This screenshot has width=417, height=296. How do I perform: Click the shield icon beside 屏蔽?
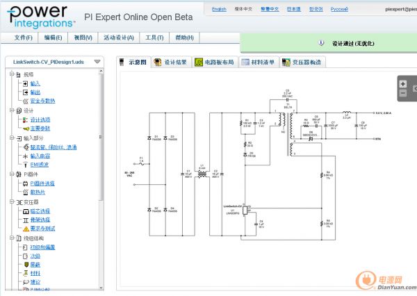click(26, 265)
